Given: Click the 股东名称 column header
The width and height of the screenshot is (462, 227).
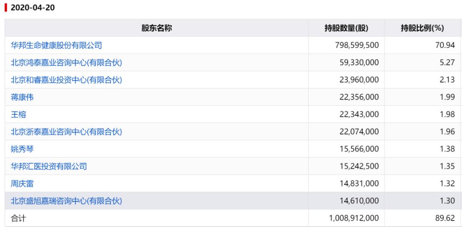Looking at the screenshot, I should 157,28.
